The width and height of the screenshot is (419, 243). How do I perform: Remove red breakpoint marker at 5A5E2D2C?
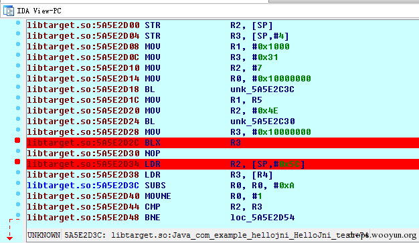(x=17, y=140)
